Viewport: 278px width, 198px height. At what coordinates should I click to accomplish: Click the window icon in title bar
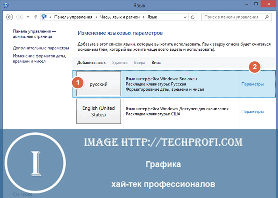pyautogui.click(x=6, y=5)
